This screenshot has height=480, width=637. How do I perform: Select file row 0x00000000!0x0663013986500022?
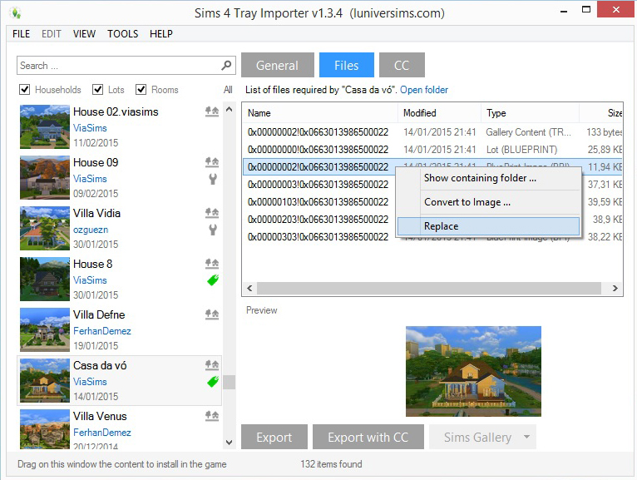coord(432,150)
